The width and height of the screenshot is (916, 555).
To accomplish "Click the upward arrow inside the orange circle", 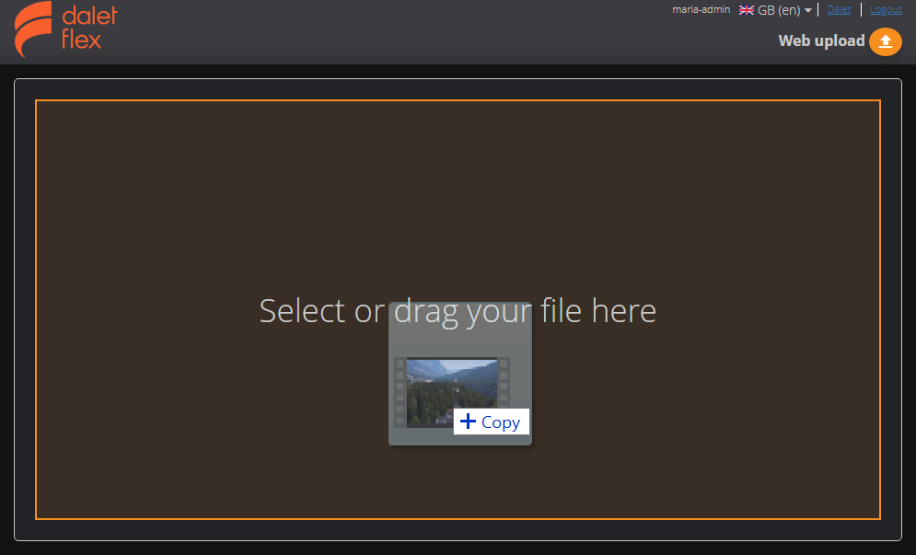I will 885,41.
